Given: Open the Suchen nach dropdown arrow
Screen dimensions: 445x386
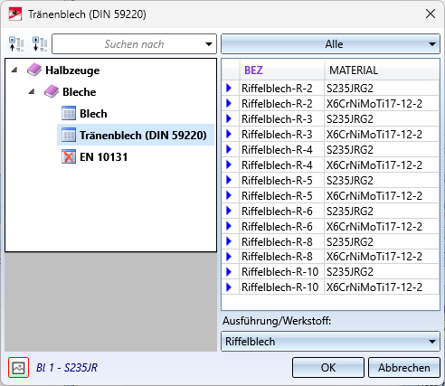Looking at the screenshot, I should [x=209, y=44].
